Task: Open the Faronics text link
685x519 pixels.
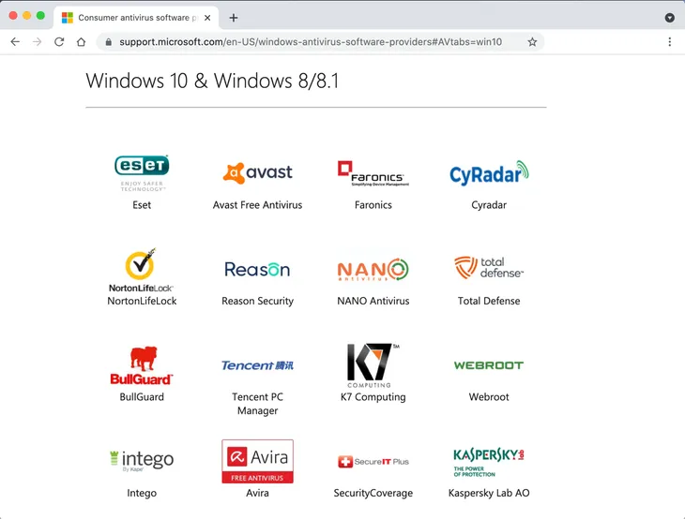Action: pyautogui.click(x=373, y=205)
